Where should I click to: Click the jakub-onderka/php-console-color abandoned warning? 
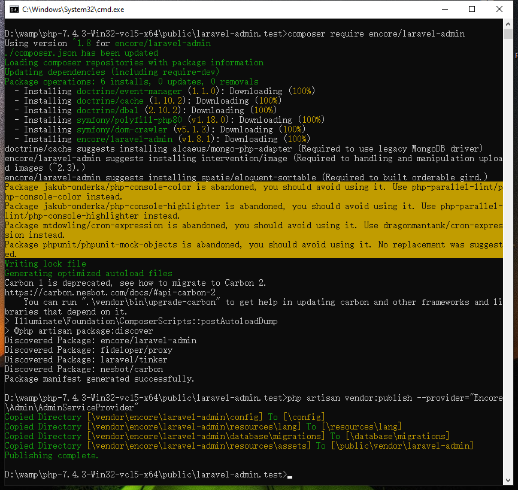click(x=254, y=192)
